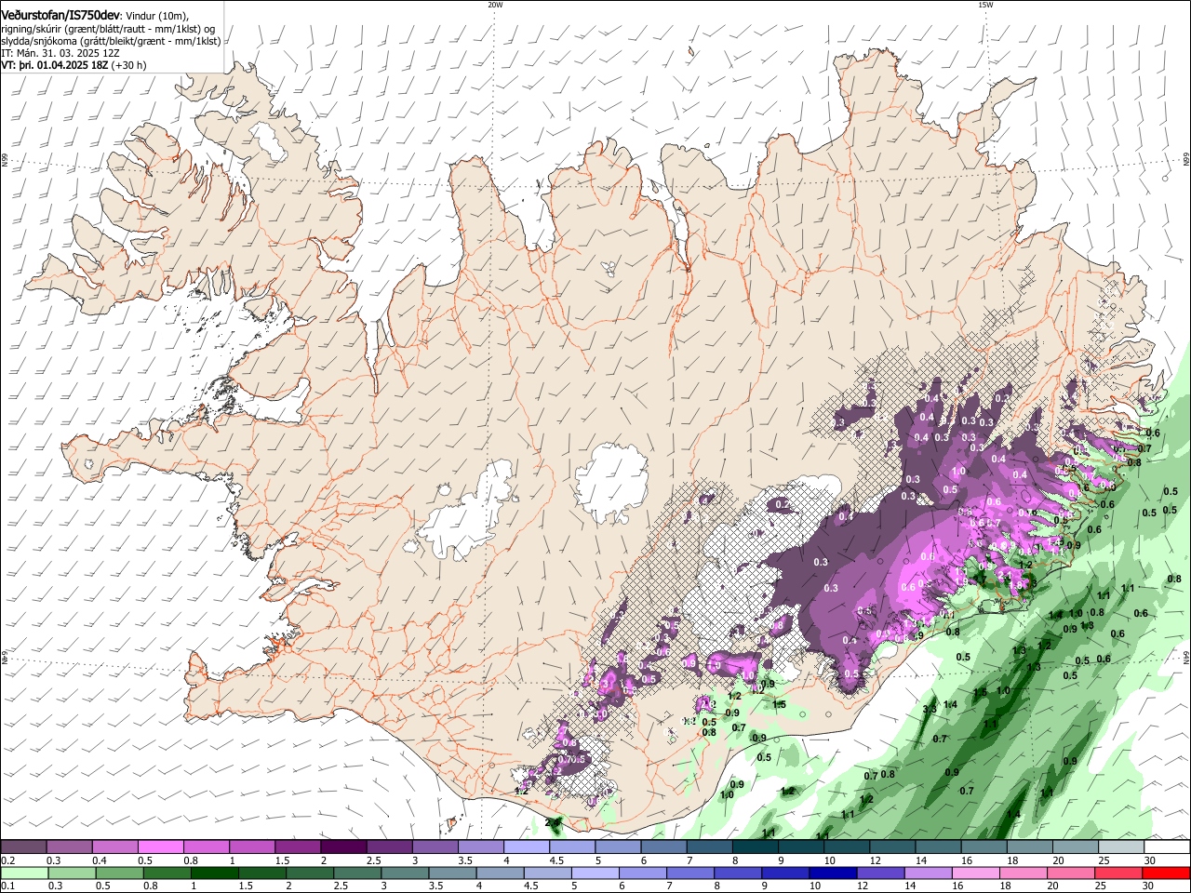This screenshot has width=1191, height=893.
Task: Select the dark teal top-row legend swatch starting at 8
Action: (x=754, y=847)
